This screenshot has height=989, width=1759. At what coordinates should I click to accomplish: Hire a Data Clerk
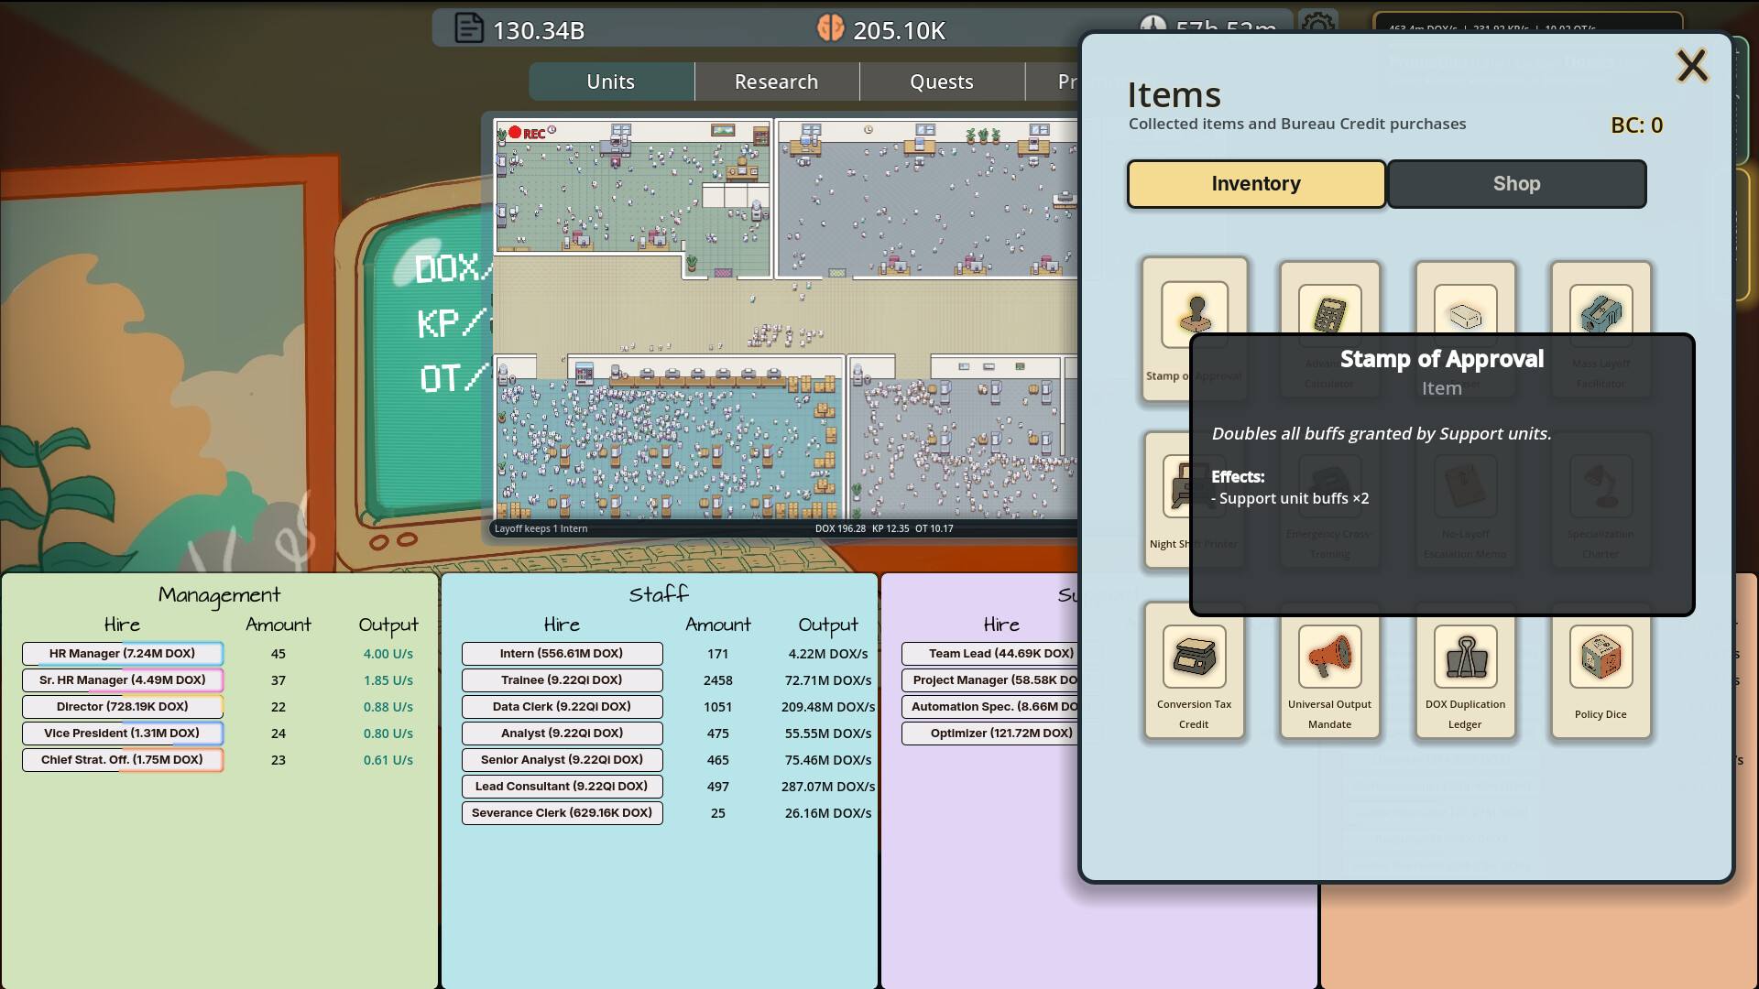pyautogui.click(x=562, y=707)
